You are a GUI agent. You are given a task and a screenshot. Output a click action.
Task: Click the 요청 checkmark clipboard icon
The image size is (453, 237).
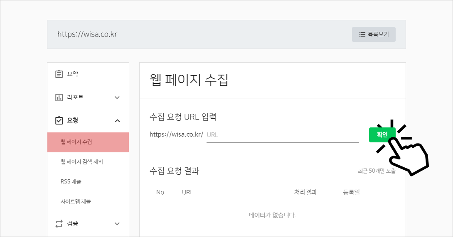pos(59,120)
